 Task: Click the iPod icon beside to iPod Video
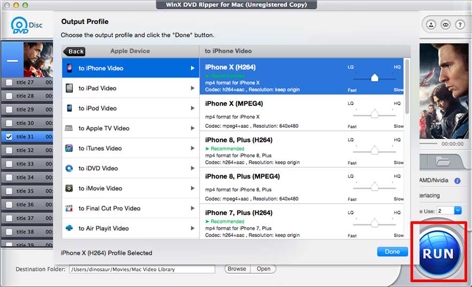coord(69,108)
